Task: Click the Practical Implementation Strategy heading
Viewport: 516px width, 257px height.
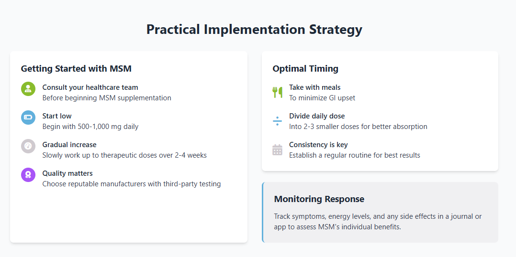Action: pos(254,30)
